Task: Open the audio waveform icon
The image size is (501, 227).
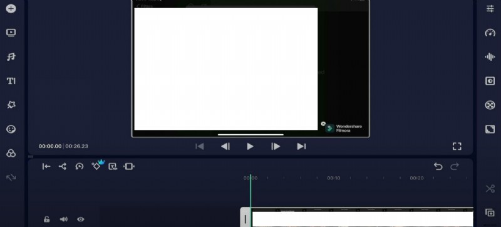Action: tap(490, 57)
